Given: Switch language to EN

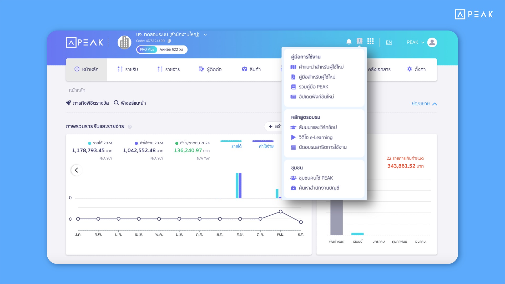Looking at the screenshot, I should [389, 42].
